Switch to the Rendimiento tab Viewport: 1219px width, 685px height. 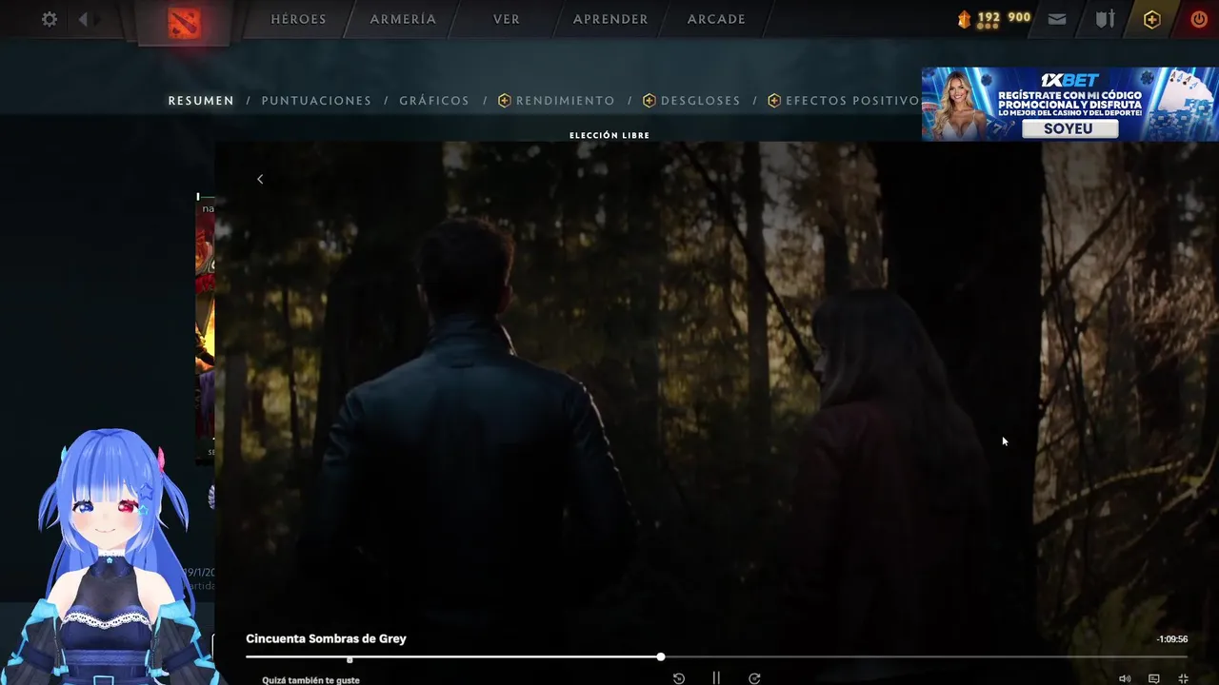(557, 101)
